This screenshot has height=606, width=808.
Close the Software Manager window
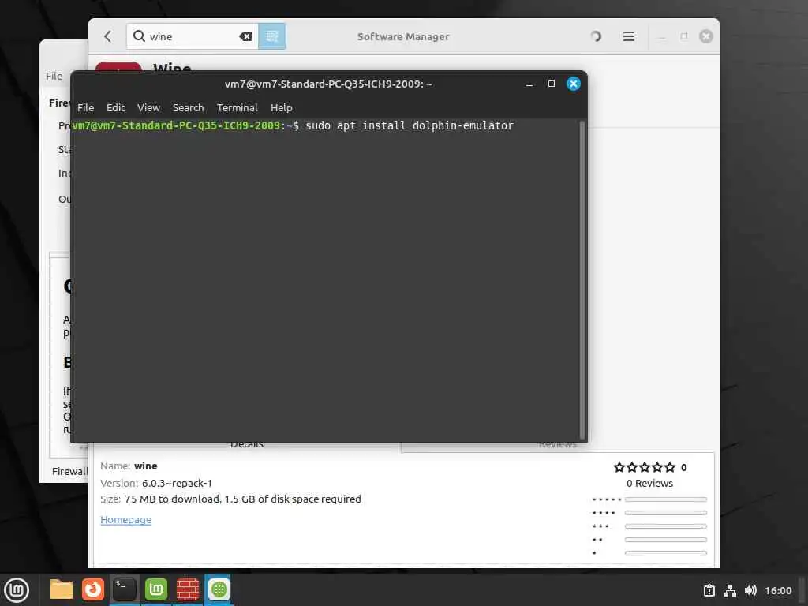point(706,36)
